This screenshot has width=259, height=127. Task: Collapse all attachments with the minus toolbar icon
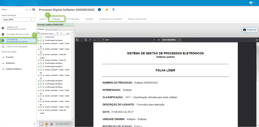pyautogui.click(x=61, y=33)
